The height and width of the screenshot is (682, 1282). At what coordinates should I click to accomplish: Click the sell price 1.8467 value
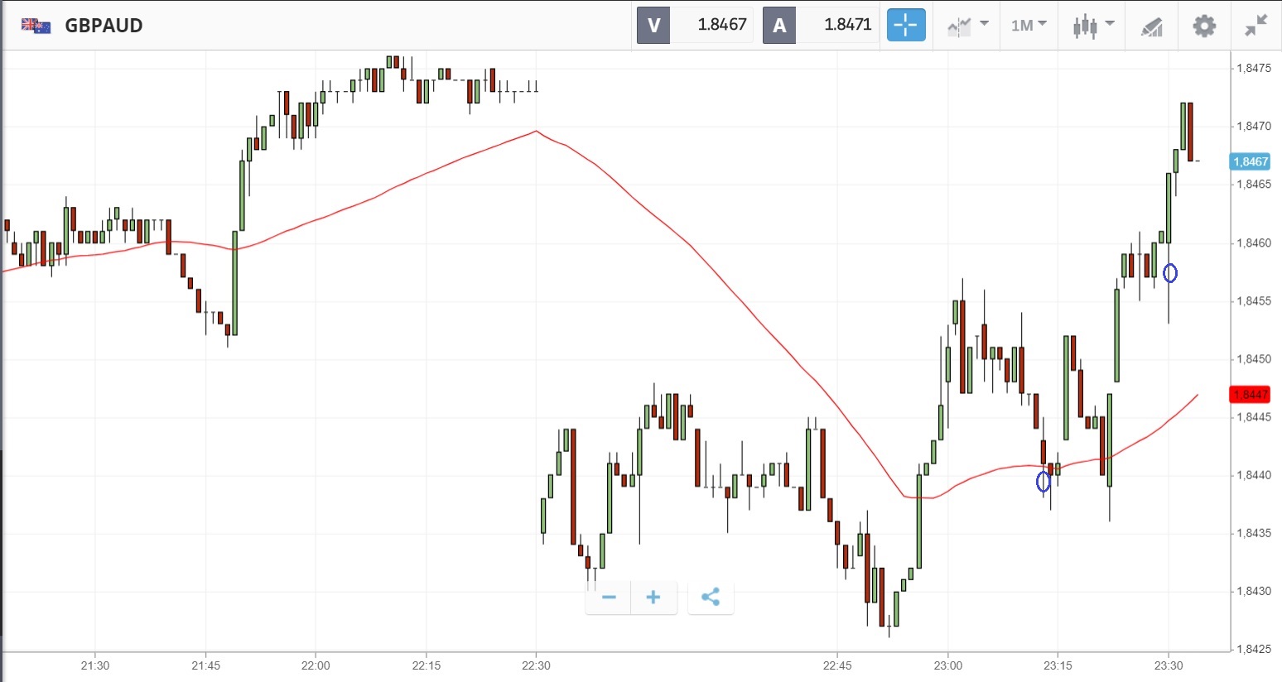[x=721, y=25]
